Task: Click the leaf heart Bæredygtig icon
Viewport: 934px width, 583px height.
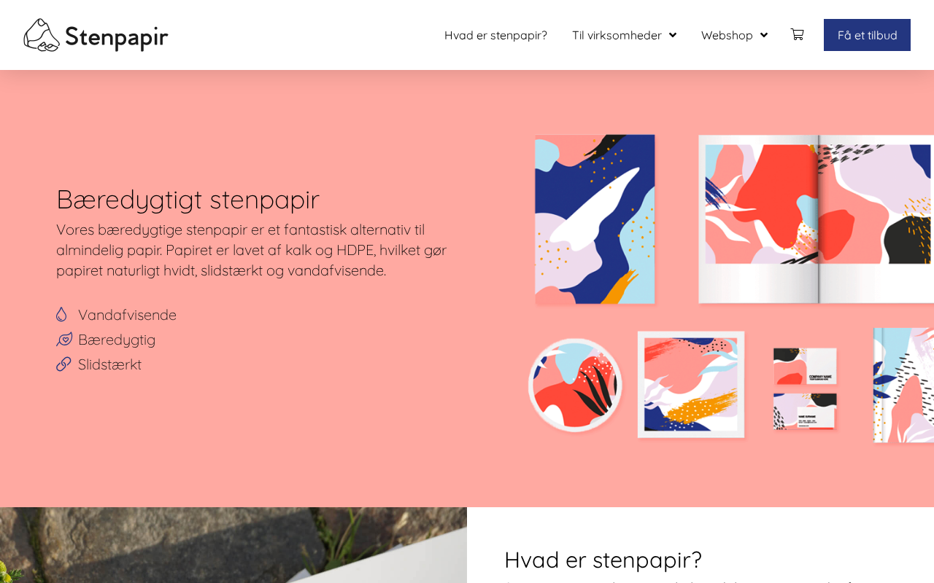Action: [x=64, y=339]
